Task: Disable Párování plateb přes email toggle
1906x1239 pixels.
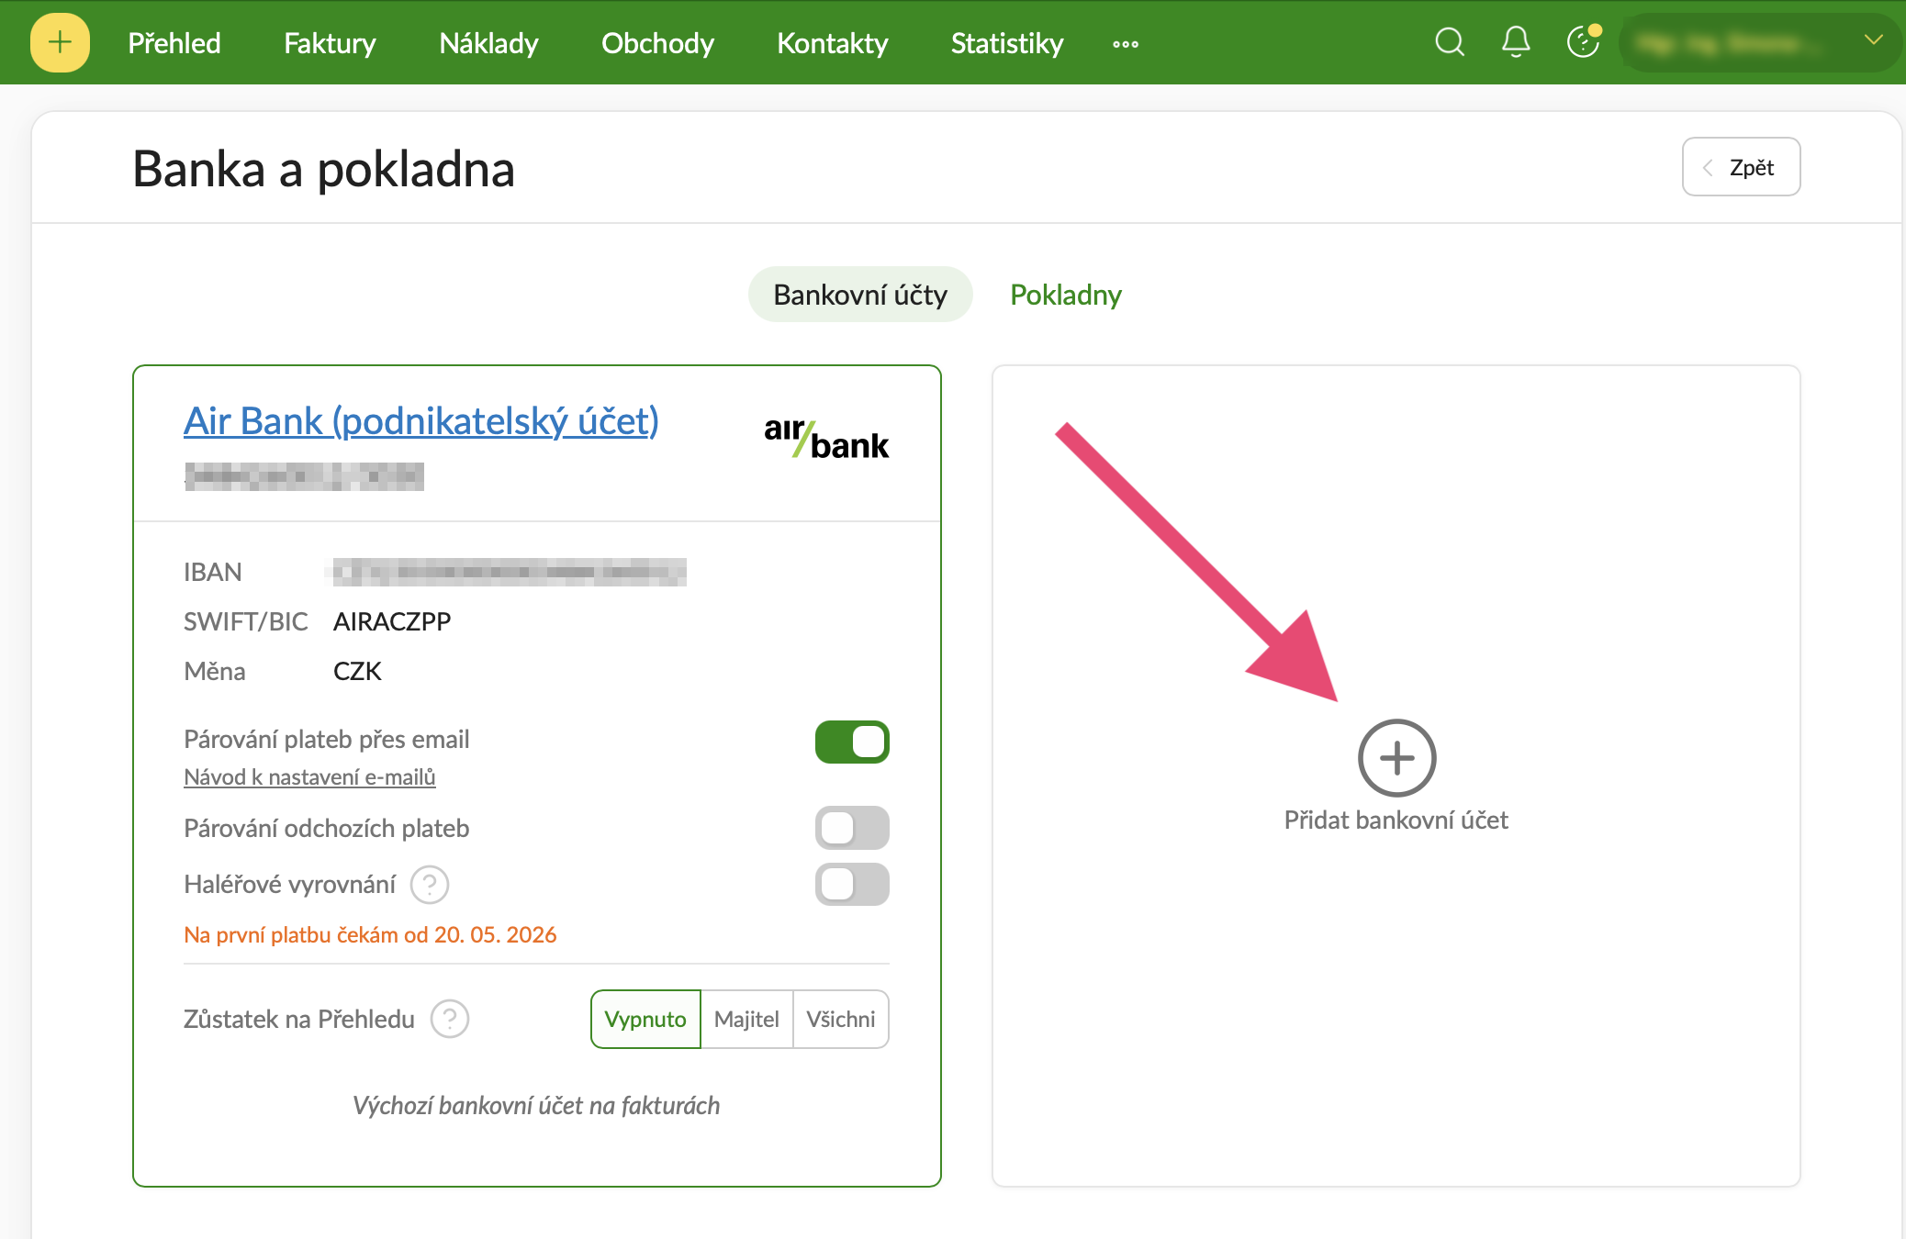Action: click(x=852, y=742)
